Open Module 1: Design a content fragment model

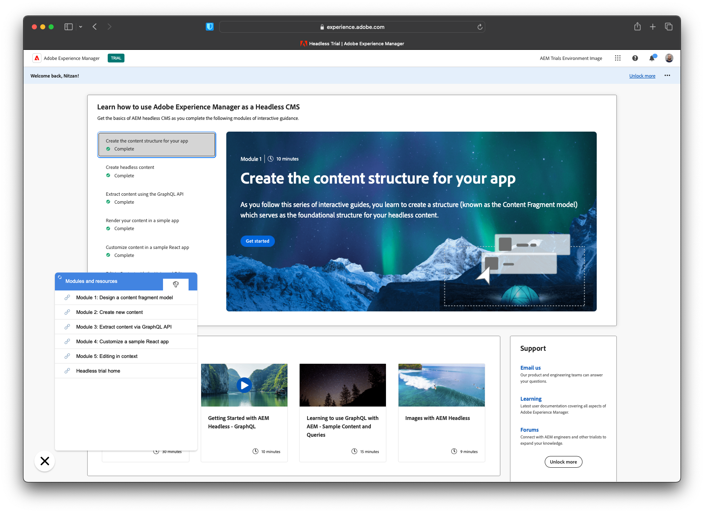pyautogui.click(x=126, y=298)
